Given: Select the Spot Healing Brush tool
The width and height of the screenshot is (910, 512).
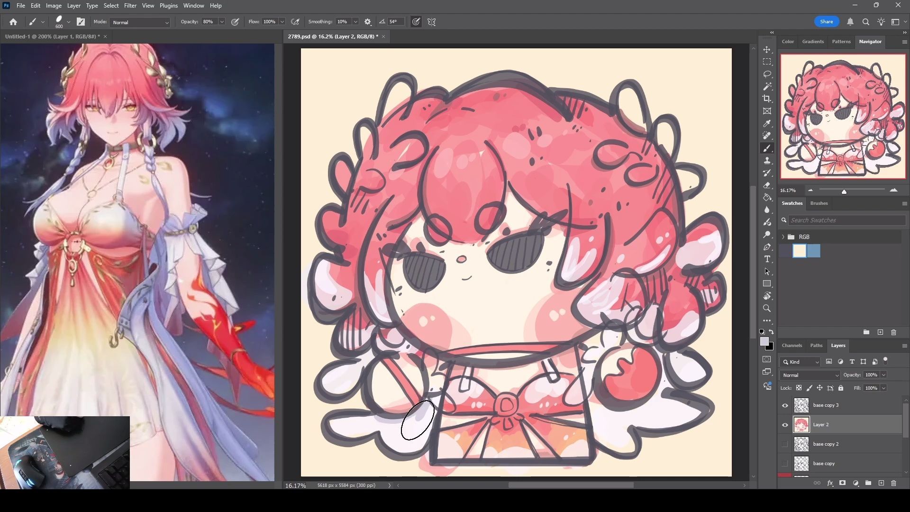Looking at the screenshot, I should [767, 136].
